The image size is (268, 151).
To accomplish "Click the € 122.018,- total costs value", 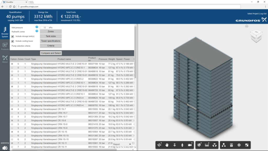I will point(71,17).
